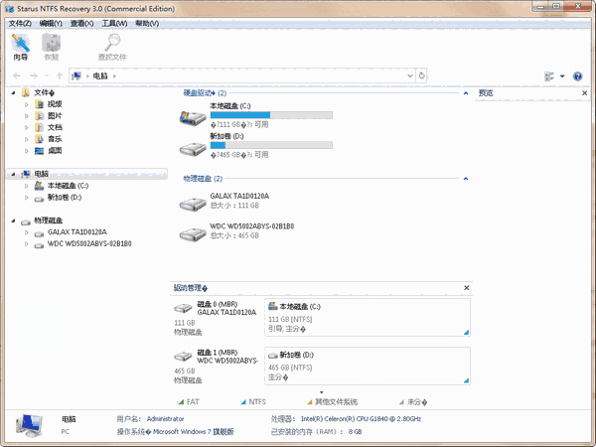
Task: Click the 文件 folder icon in tree
Action: [x=26, y=92]
